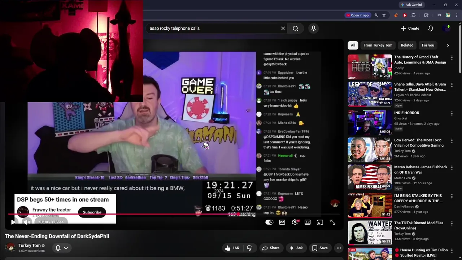Viewport: 462px width, 260px height.
Task: Open the tab search icon in Chrome toolbar
Action: (426, 15)
